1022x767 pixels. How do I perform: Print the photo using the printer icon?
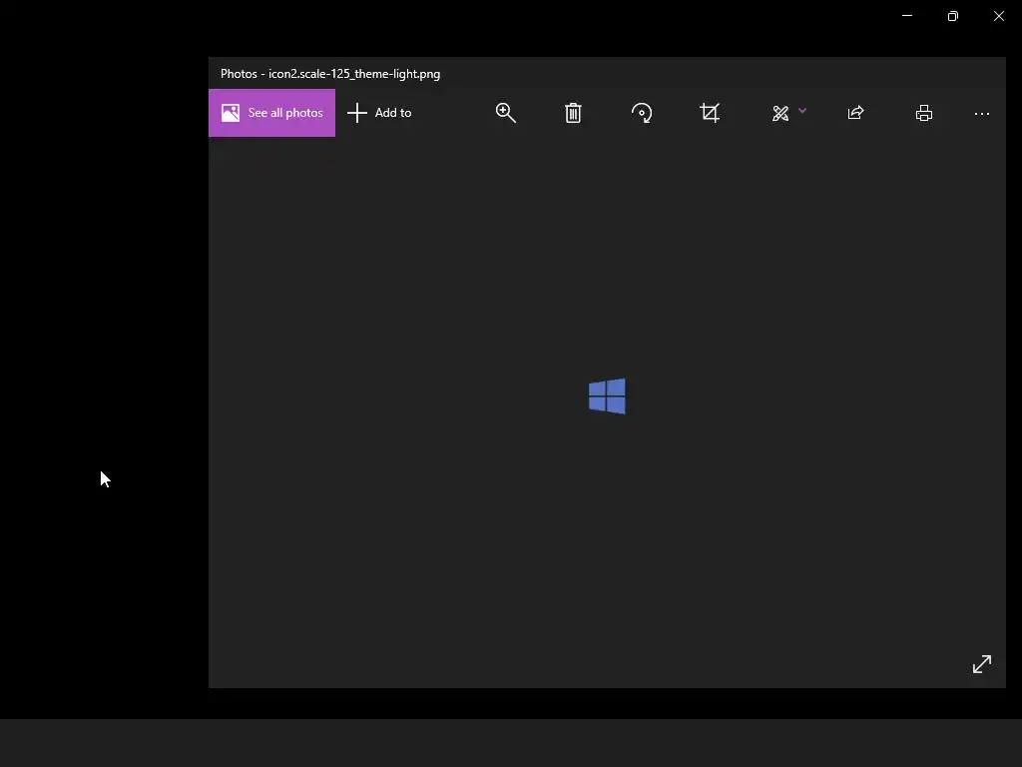coord(923,113)
